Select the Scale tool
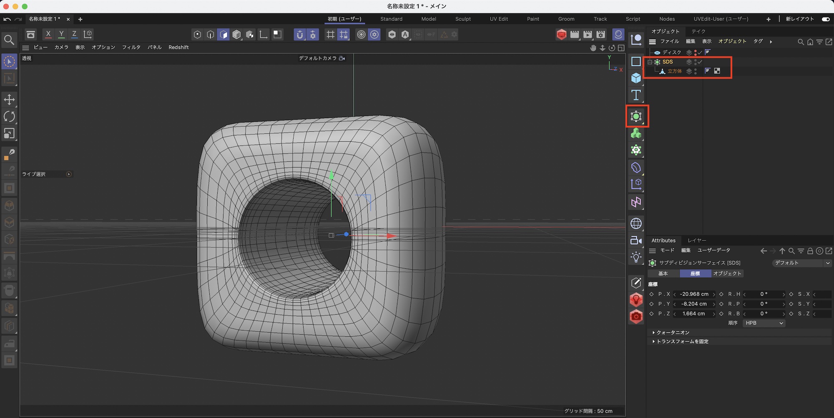The image size is (834, 418). (9, 133)
